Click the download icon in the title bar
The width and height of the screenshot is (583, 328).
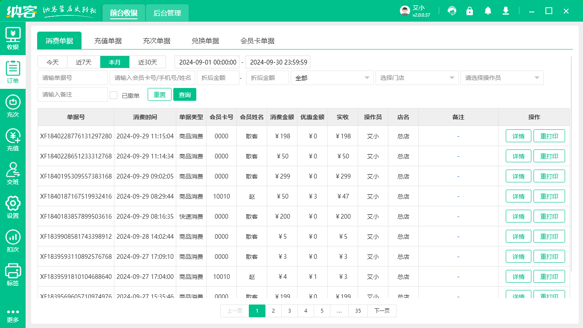(506, 11)
